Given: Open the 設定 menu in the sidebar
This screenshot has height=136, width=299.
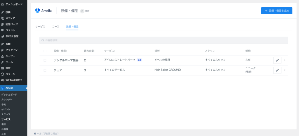Looking at the screenshot, I should point(8,68).
